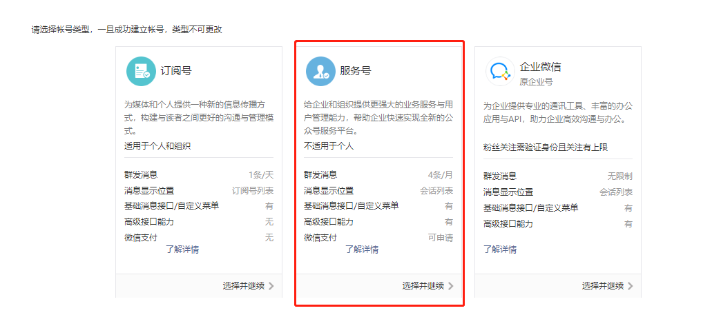Image resolution: width=721 pixels, height=326 pixels.
Task: Click the 服务号 description paragraph
Action: [x=378, y=118]
